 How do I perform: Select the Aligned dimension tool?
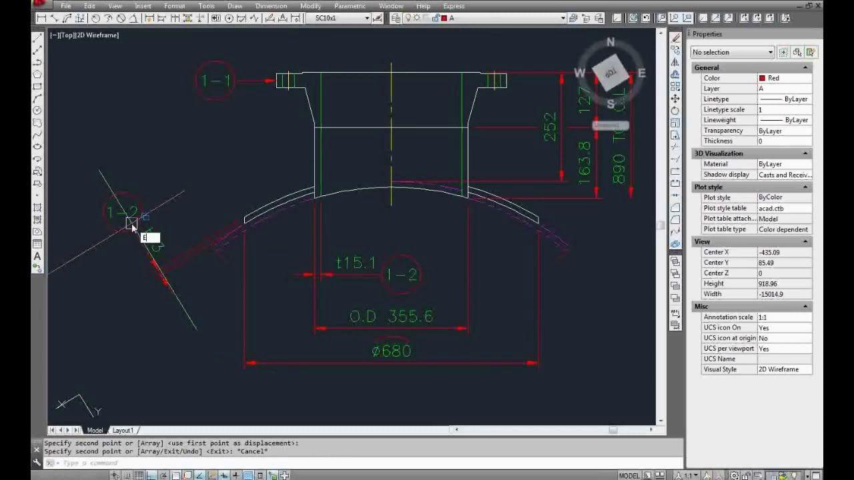click(55, 18)
